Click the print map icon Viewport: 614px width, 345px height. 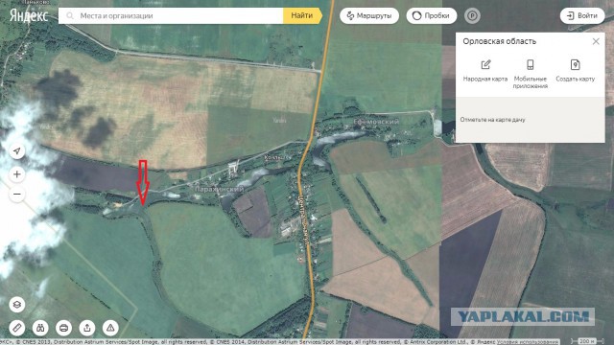pyautogui.click(x=64, y=328)
